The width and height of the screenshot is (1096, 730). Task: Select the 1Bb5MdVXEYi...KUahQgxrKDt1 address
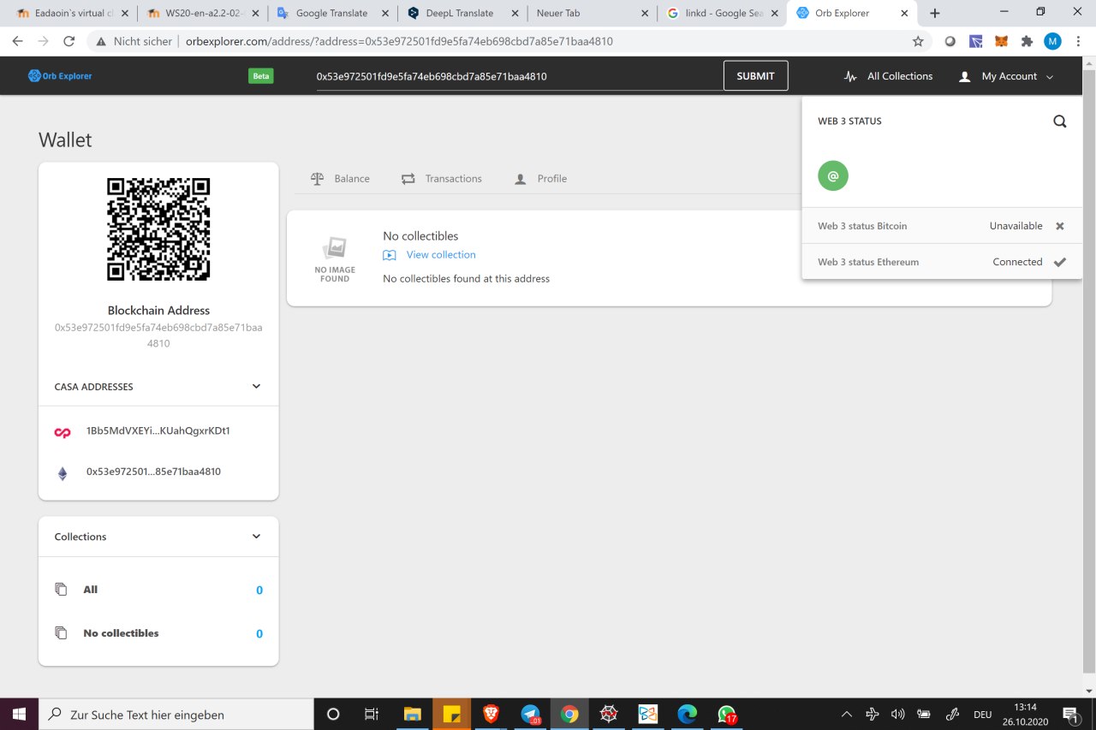[x=158, y=431]
